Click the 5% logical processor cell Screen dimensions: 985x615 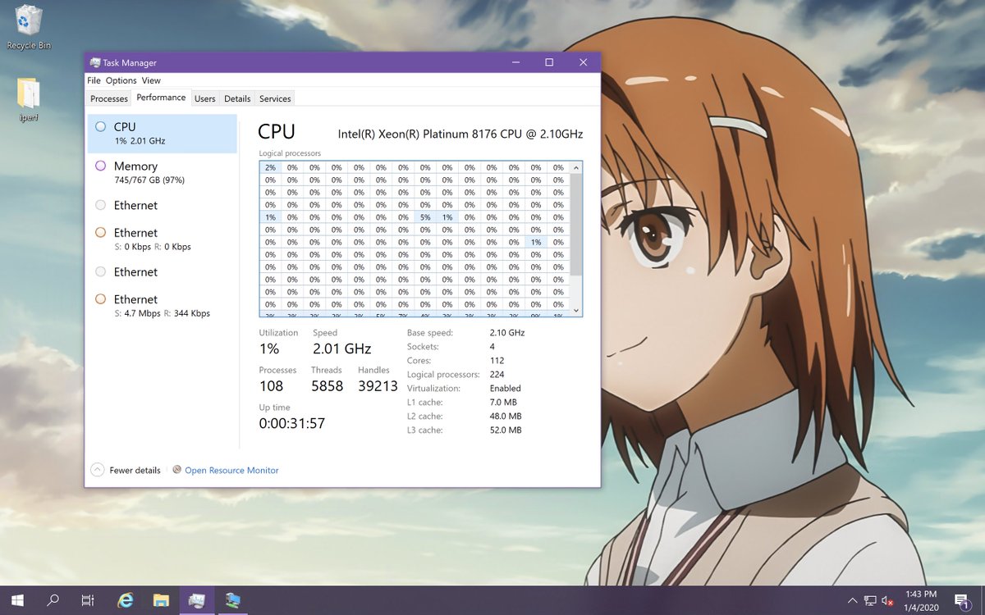coord(425,217)
